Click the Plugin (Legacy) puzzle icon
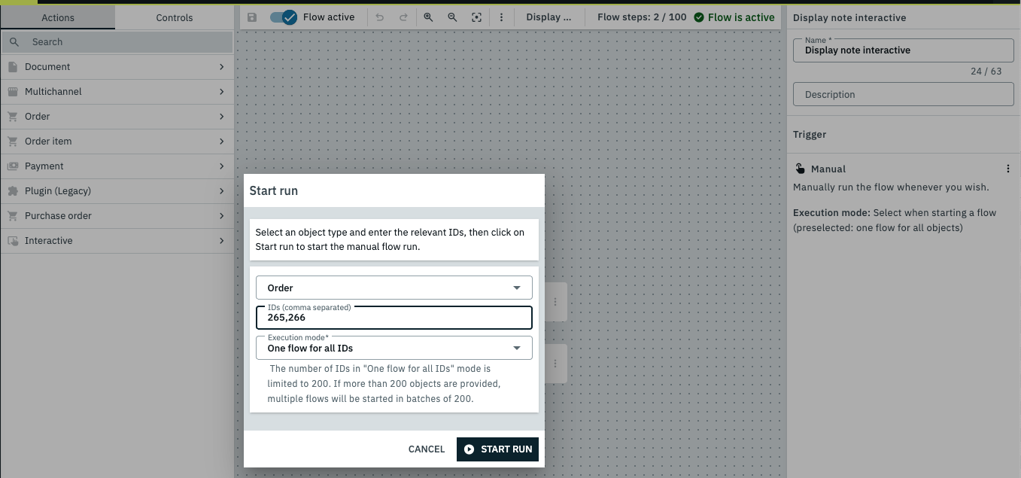 pyautogui.click(x=13, y=191)
